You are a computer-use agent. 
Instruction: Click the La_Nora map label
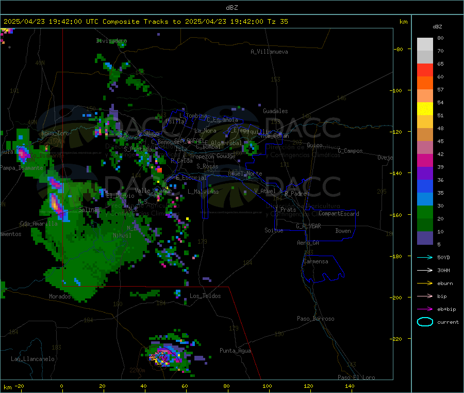(x=205, y=131)
